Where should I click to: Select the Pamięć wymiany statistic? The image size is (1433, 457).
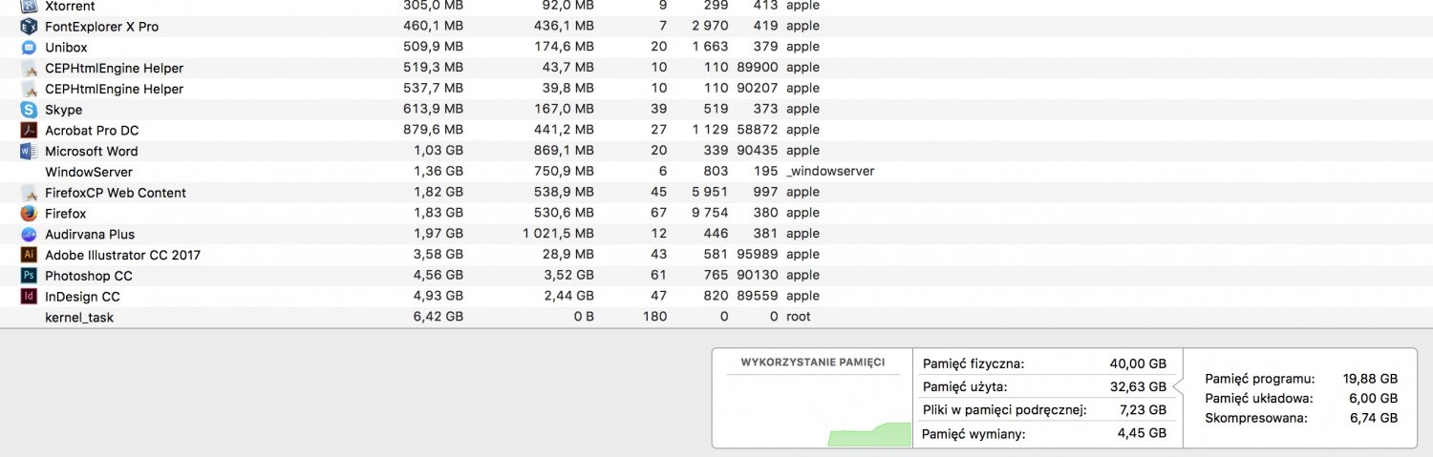[x=1044, y=434]
